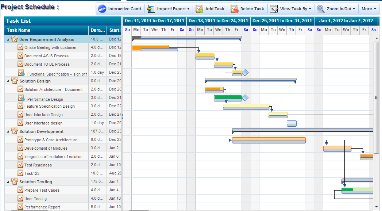Click the Zoom In/Out magnifier icon
The image size is (382, 211).
point(320,9)
